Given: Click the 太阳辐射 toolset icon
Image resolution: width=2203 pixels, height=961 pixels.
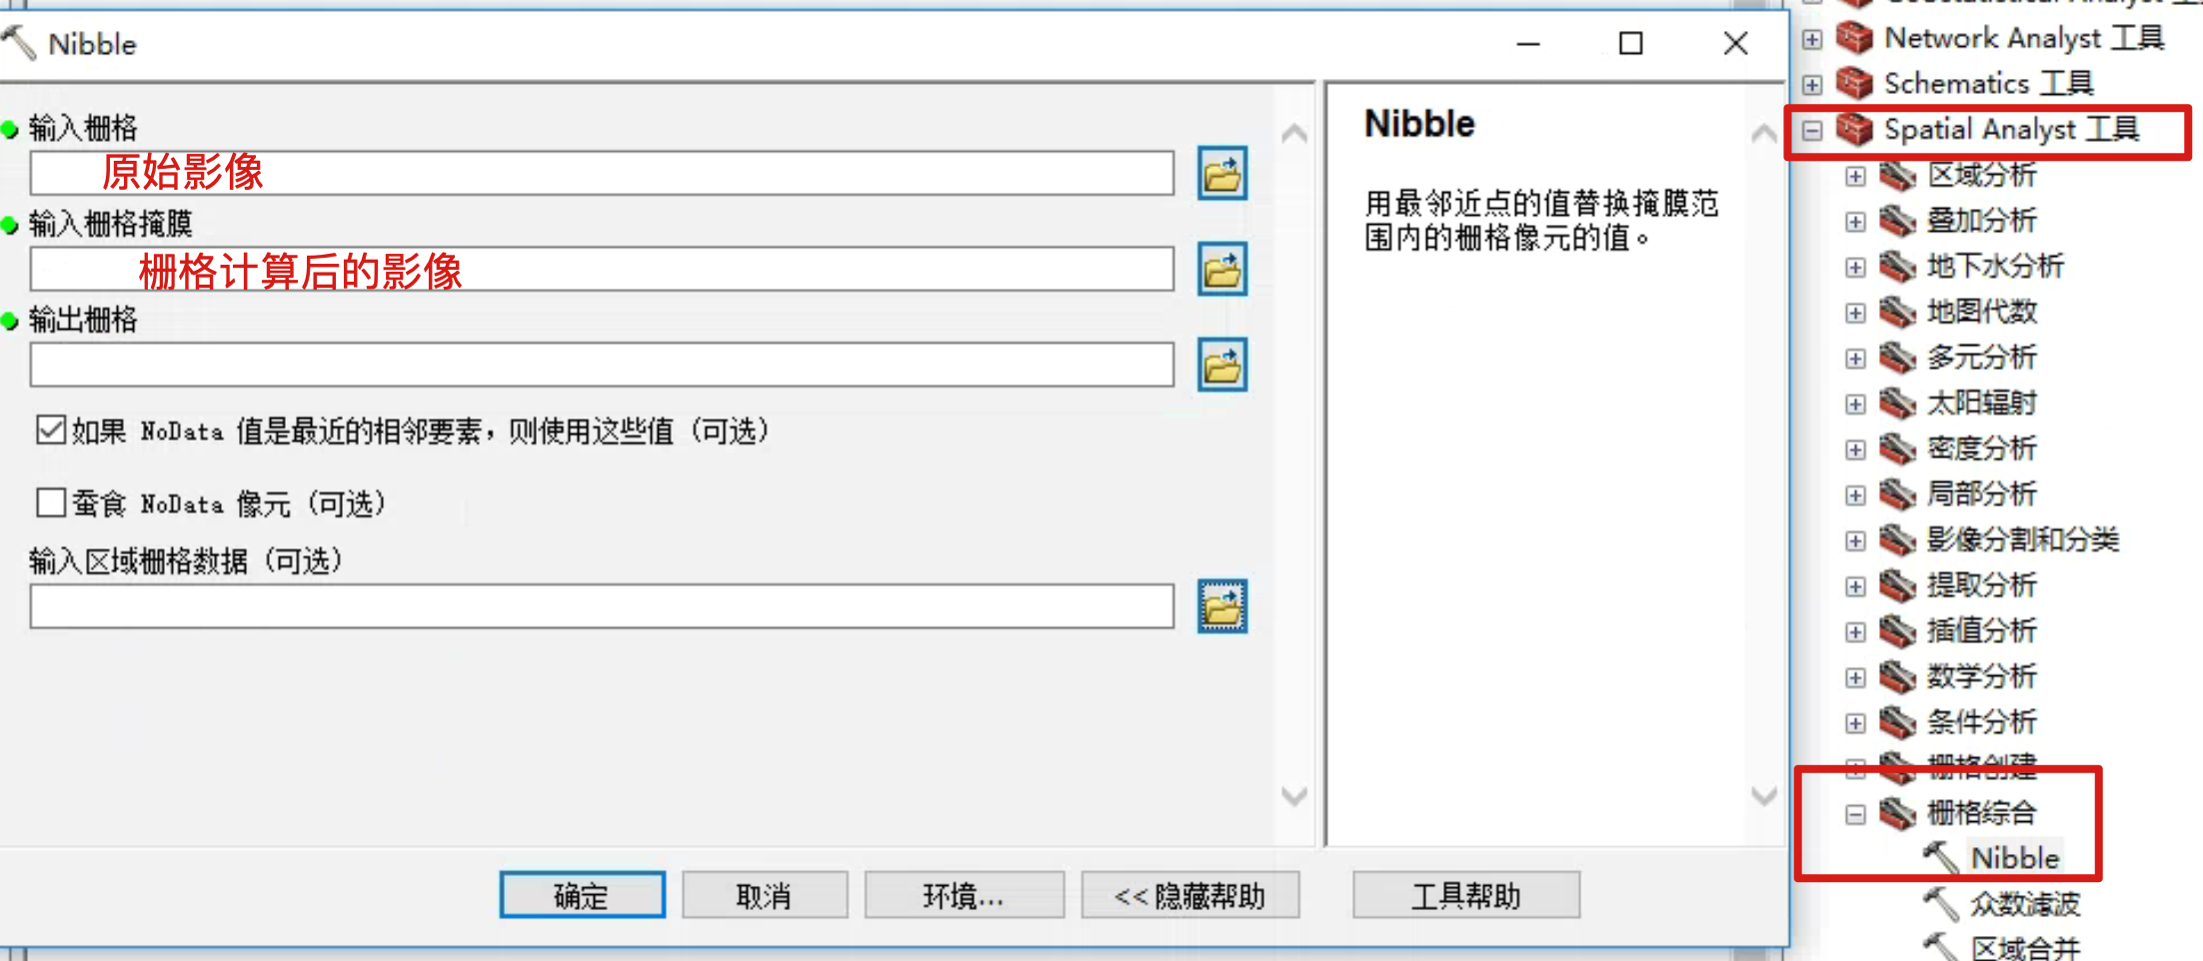Looking at the screenshot, I should click(x=1897, y=403).
